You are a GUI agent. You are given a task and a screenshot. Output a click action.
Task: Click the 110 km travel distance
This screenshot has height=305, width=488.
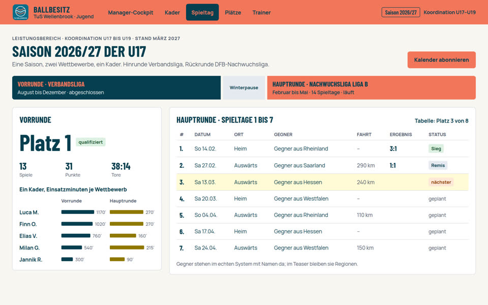pos(365,215)
